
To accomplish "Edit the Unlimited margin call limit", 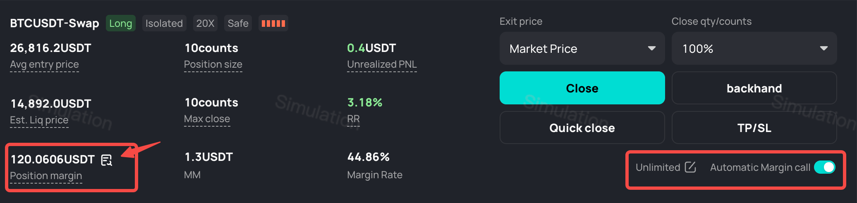I will tap(690, 167).
